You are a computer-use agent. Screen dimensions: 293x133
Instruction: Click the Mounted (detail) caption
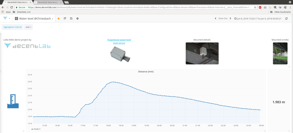(x=202, y=40)
